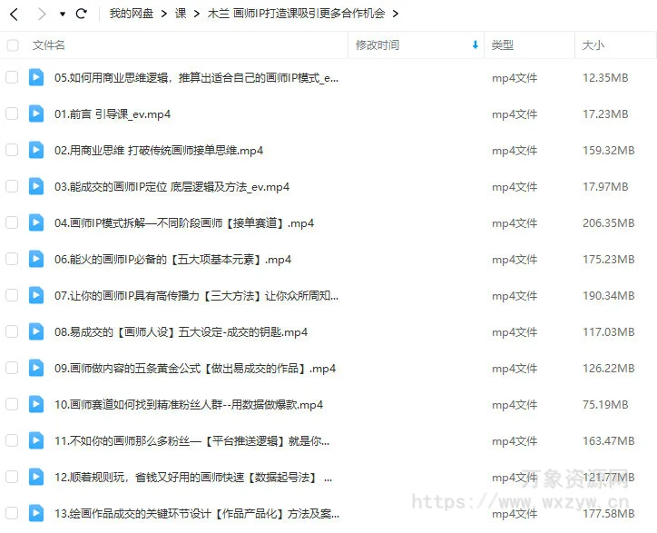Open the navigation history dropdown arrow
This screenshot has height=533, width=657.
coord(62,15)
